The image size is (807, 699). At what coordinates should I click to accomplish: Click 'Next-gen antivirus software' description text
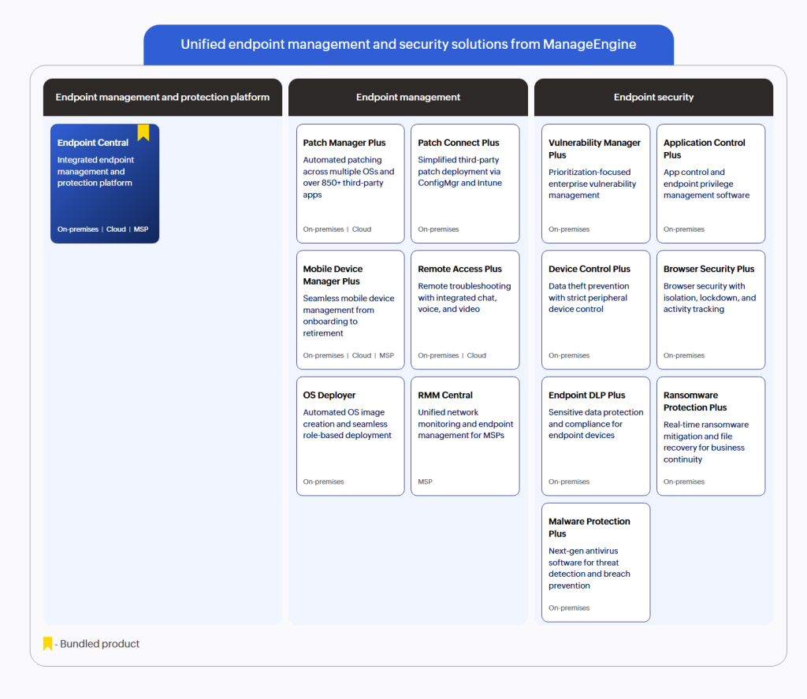click(589, 568)
